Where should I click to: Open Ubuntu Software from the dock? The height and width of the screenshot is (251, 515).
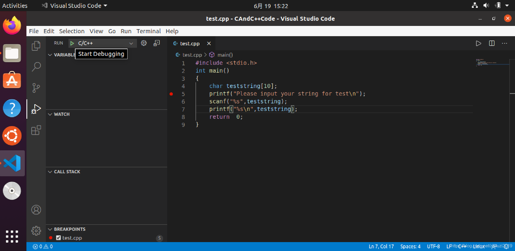[x=12, y=80]
